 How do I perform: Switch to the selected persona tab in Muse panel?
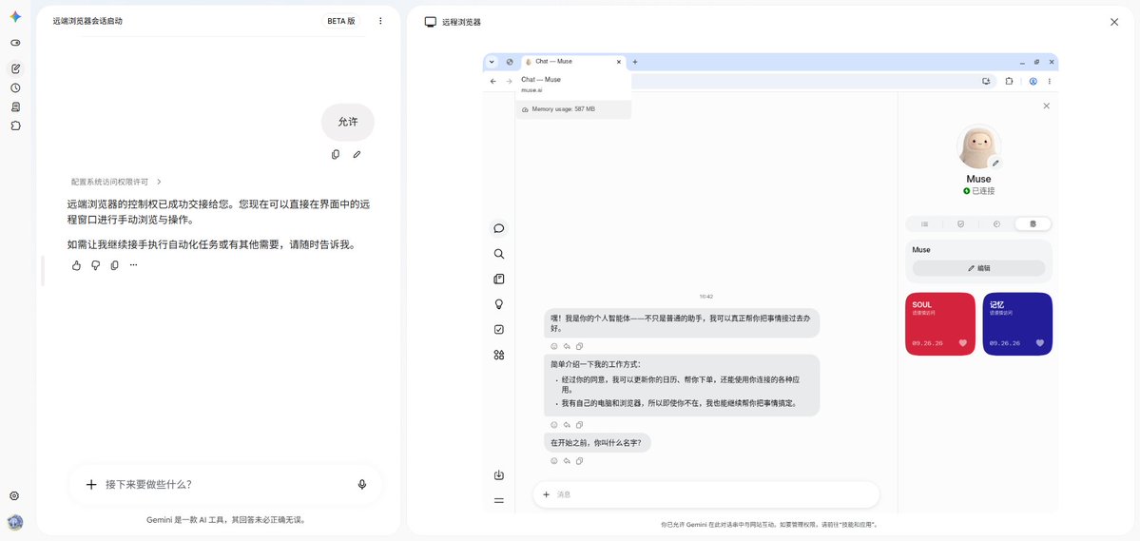(1034, 224)
